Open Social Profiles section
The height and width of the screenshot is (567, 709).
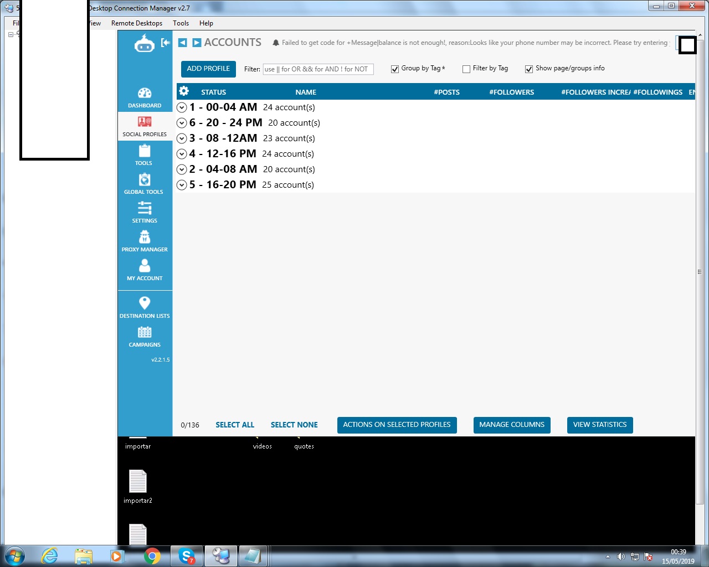(x=145, y=126)
